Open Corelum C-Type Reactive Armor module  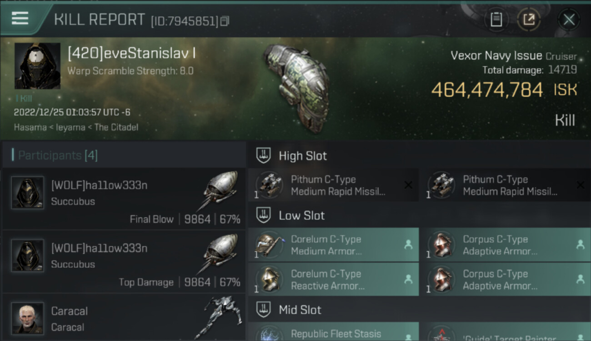pos(333,279)
